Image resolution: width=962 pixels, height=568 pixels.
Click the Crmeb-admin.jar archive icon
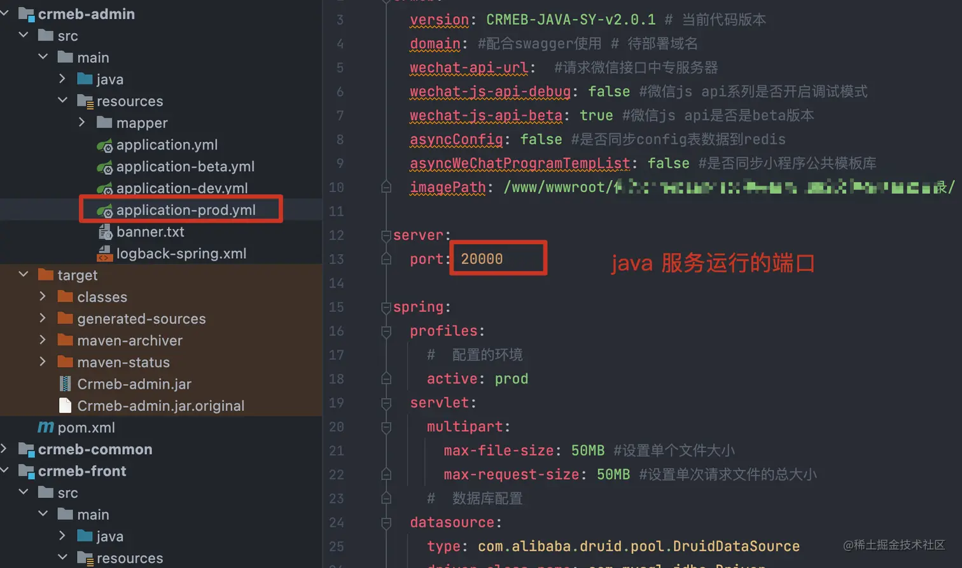tap(65, 384)
